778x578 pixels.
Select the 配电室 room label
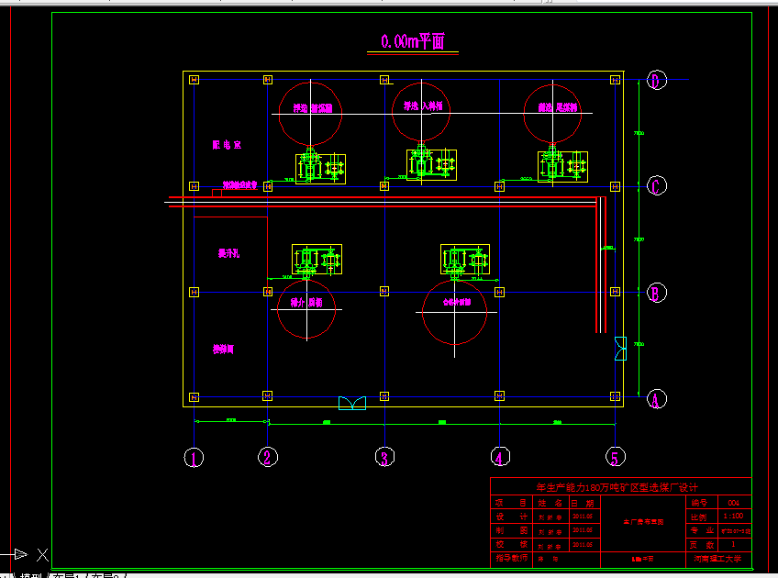click(227, 145)
